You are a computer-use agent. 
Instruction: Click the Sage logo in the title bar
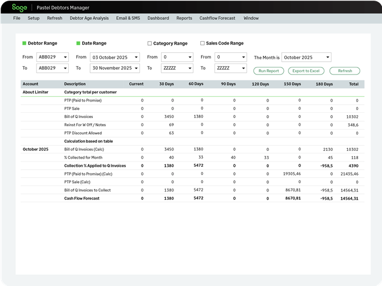[x=19, y=8]
